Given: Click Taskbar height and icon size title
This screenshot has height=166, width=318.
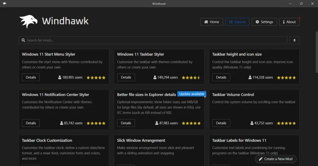Looking at the screenshot, I should click(237, 54).
